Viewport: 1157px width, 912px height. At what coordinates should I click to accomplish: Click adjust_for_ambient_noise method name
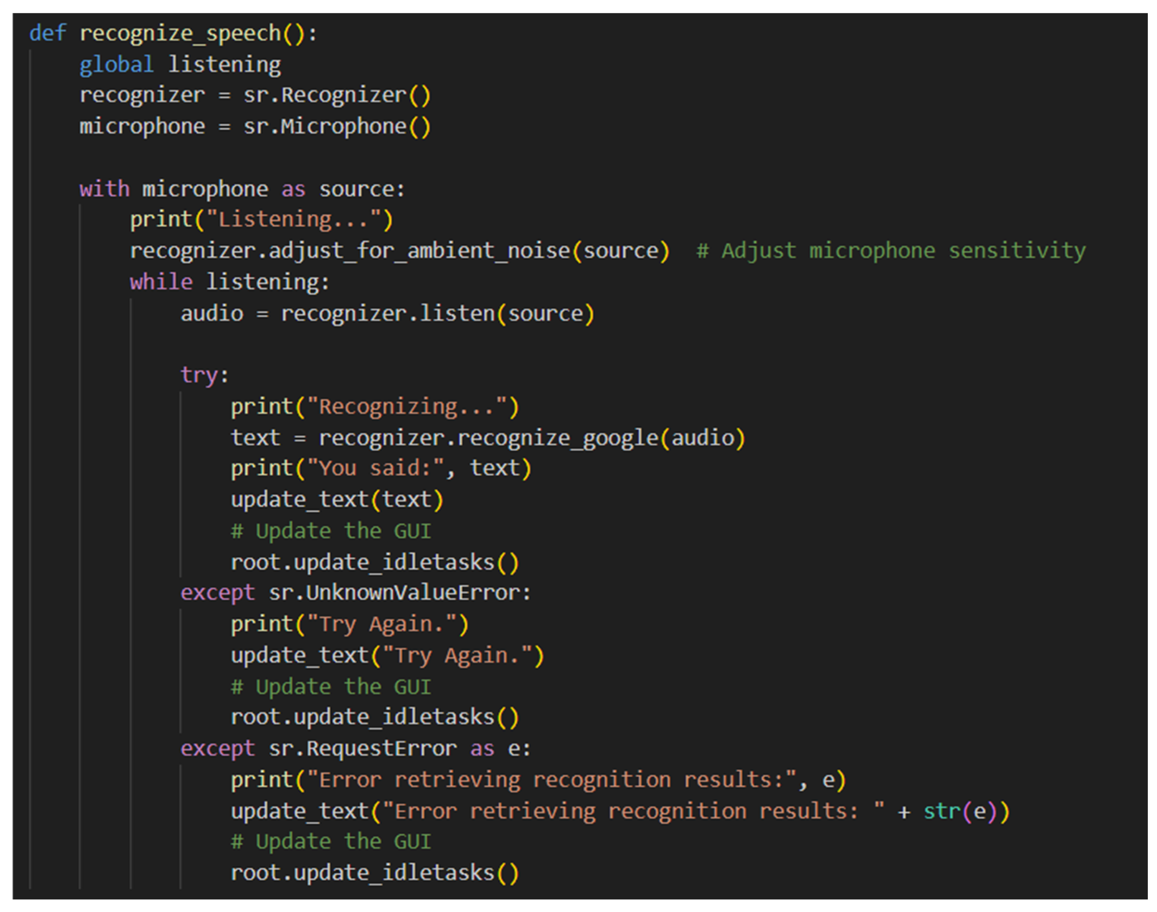tap(419, 251)
